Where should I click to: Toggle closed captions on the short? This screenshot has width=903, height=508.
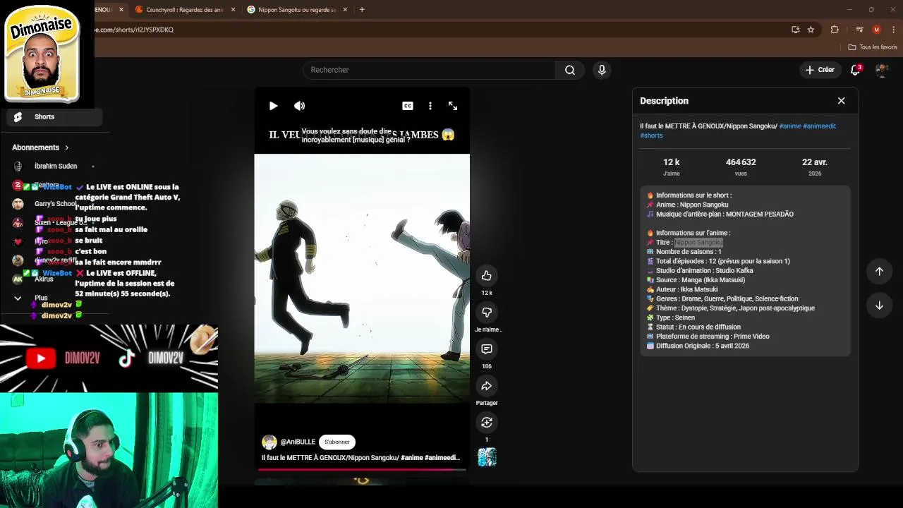click(x=408, y=106)
